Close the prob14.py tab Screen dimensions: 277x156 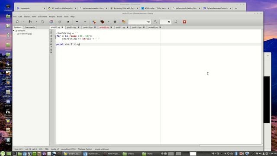coord(79,27)
